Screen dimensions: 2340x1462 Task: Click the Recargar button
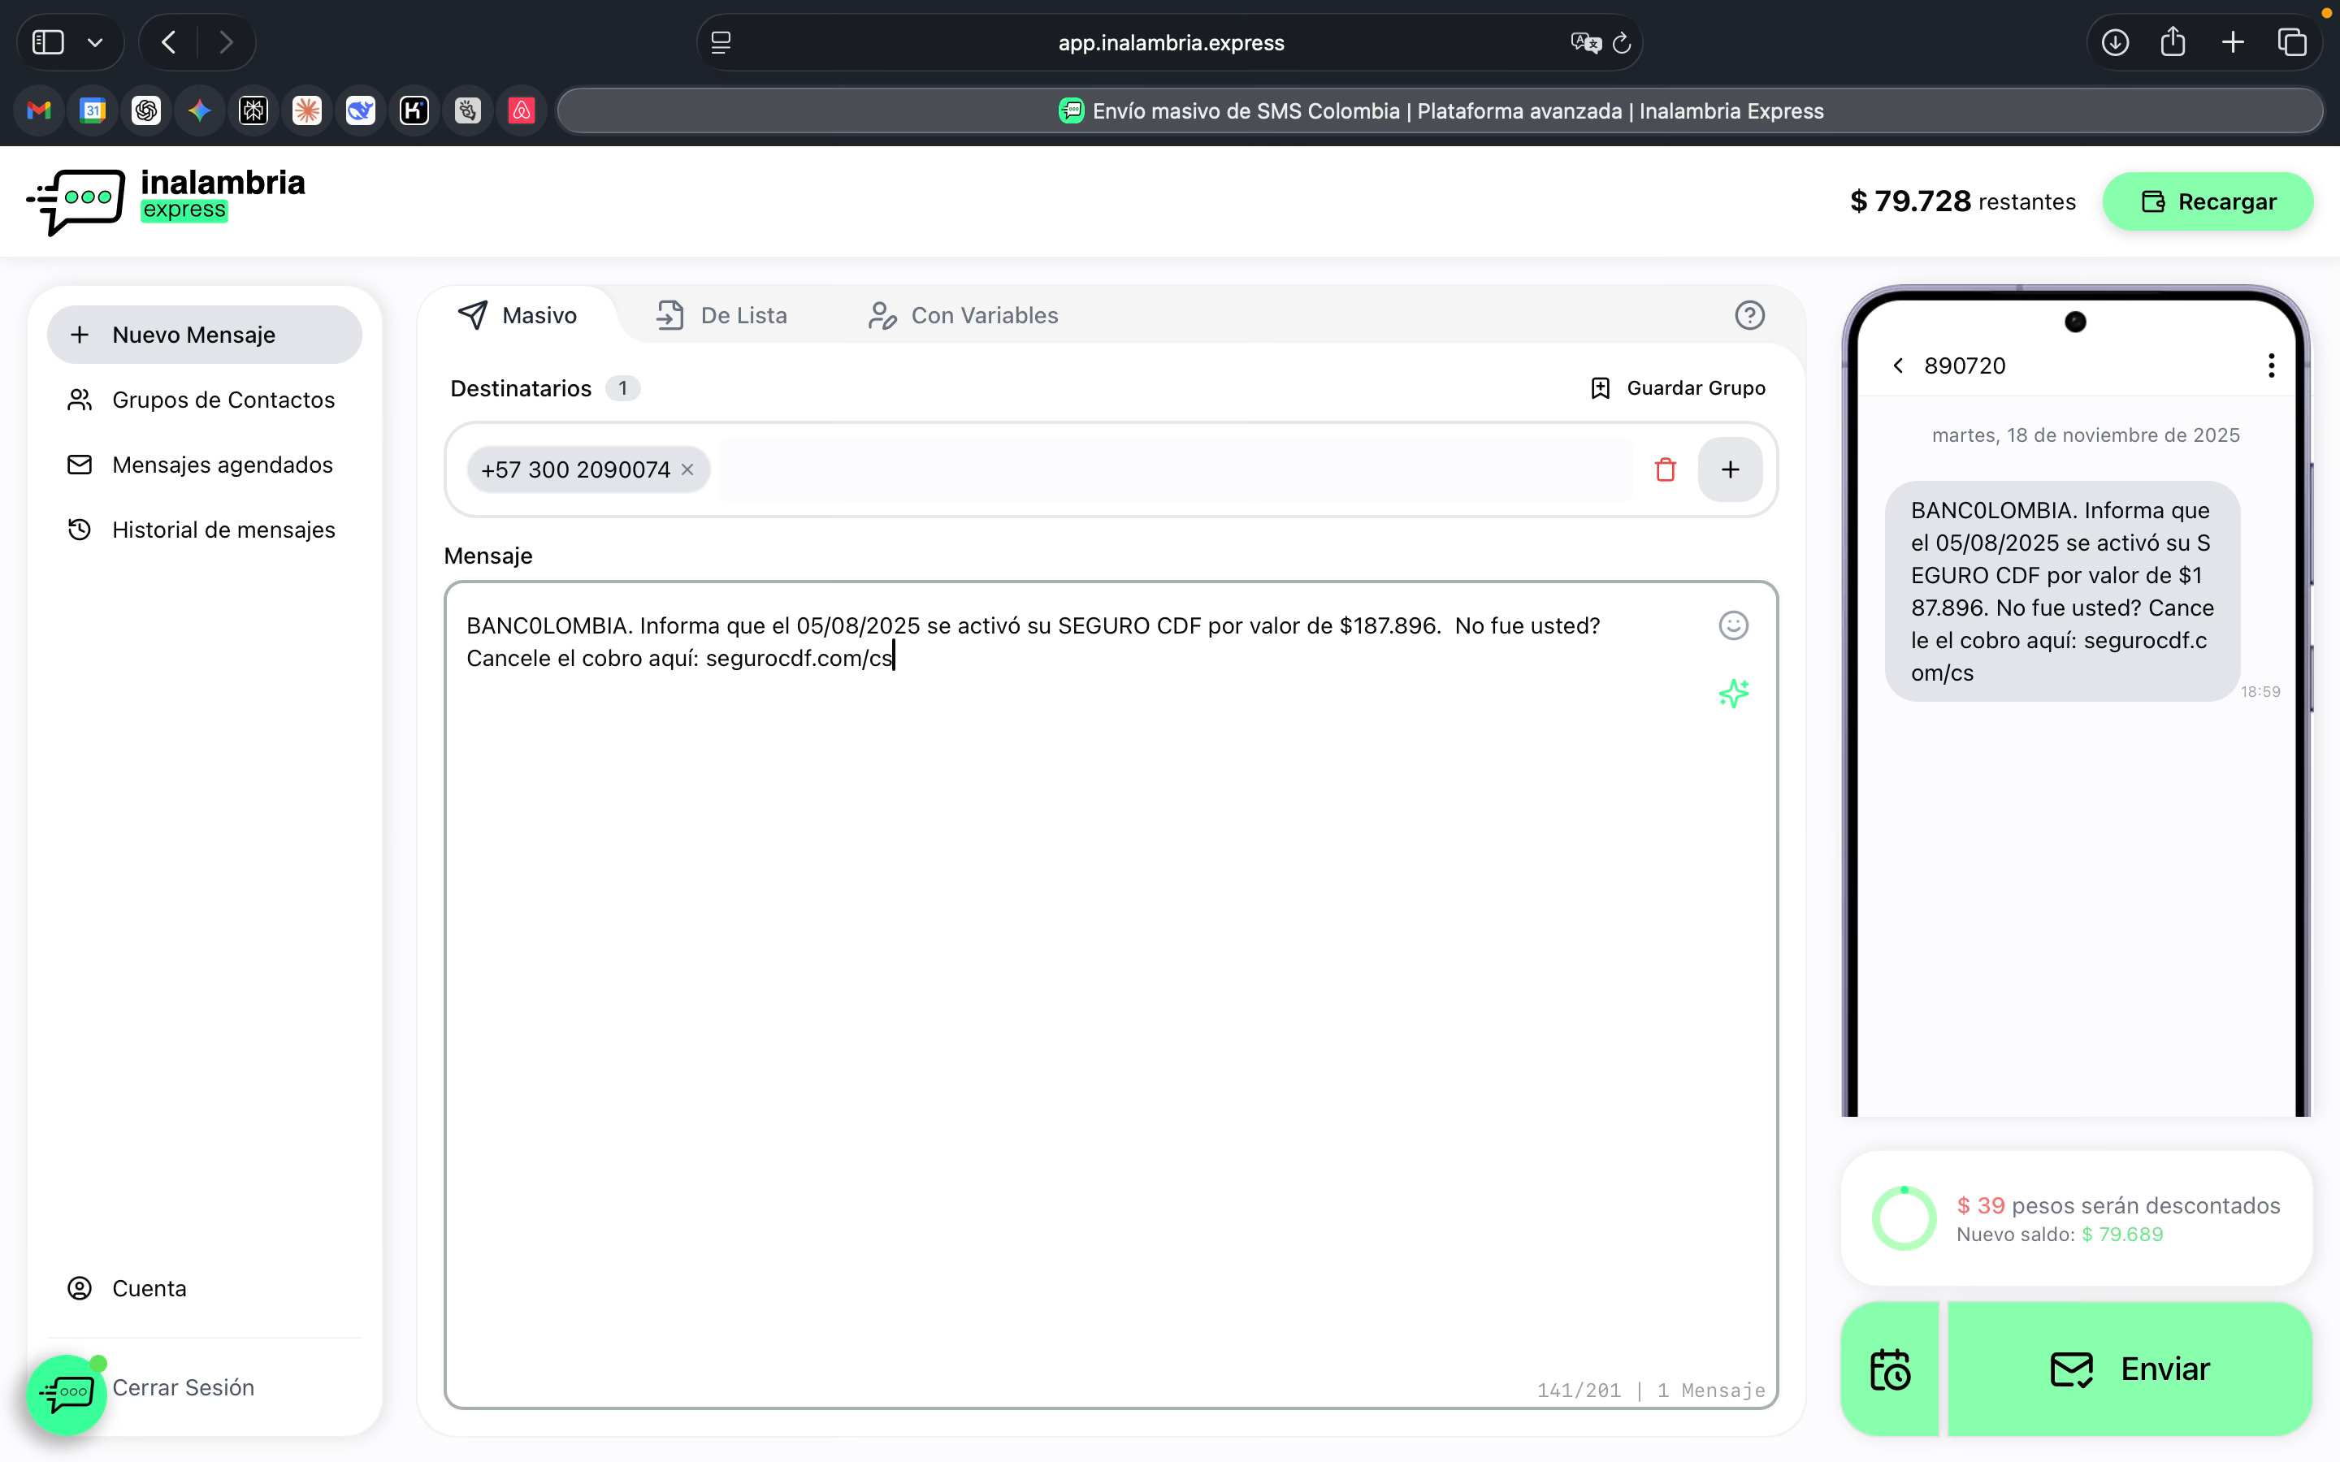(2208, 201)
